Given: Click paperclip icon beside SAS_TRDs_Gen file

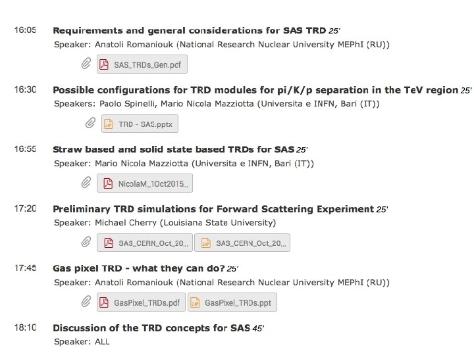Looking at the screenshot, I should (86, 64).
